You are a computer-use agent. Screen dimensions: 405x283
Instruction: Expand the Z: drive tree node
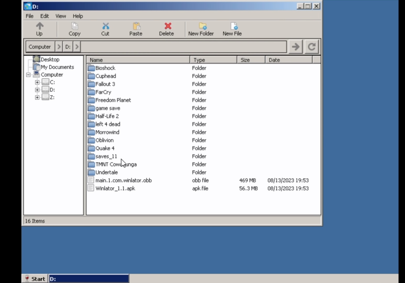37,98
